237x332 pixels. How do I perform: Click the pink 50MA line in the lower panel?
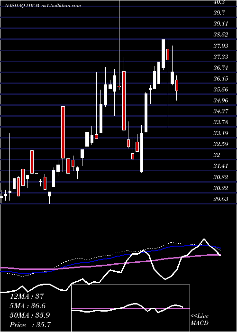tap(110, 265)
